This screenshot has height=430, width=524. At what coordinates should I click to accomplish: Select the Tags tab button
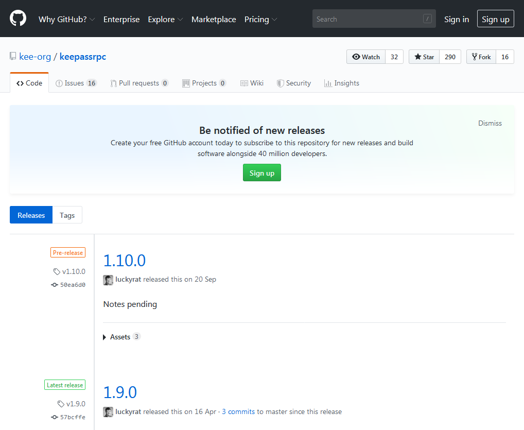point(67,215)
